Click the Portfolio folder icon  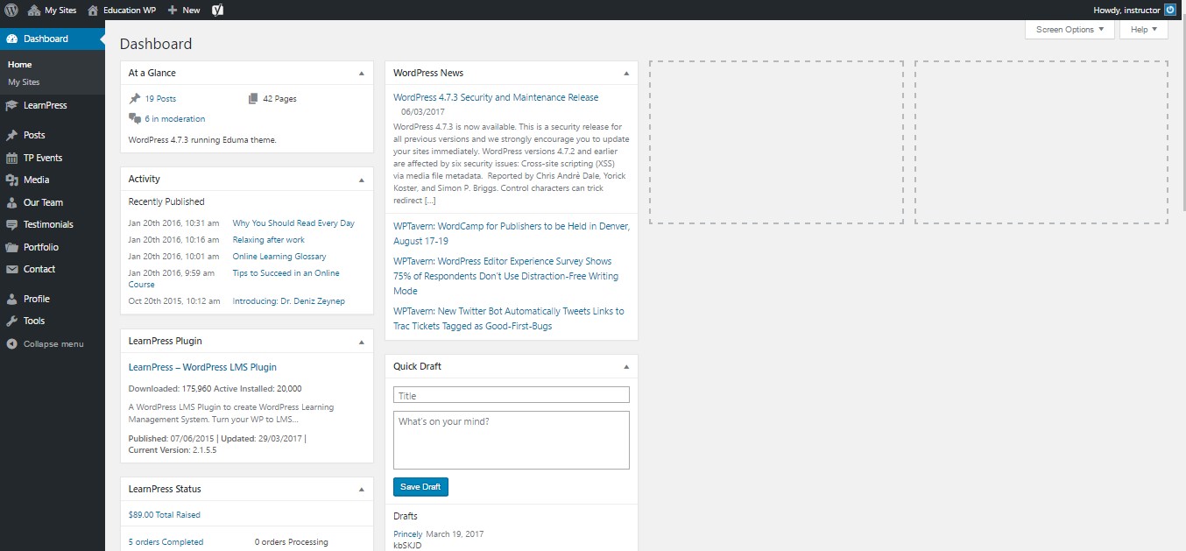click(11, 247)
